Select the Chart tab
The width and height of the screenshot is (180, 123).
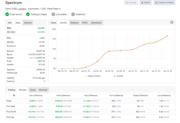pyautogui.click(x=53, y=23)
